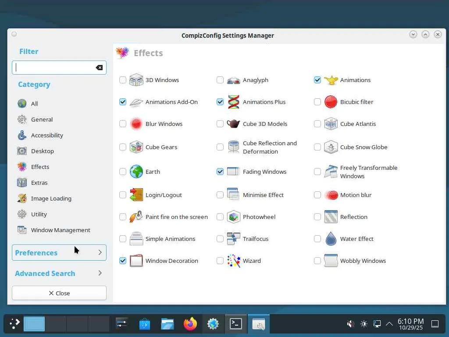The width and height of the screenshot is (449, 337).
Task: Click the Window Decoration icon
Action: 136,261
